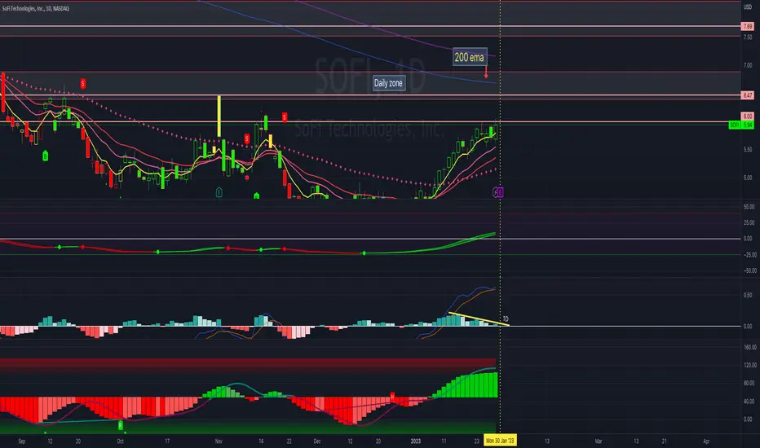Viewport: 760px width, 448px height.
Task: Click the Nov label on the time axis
Action: pos(219,441)
